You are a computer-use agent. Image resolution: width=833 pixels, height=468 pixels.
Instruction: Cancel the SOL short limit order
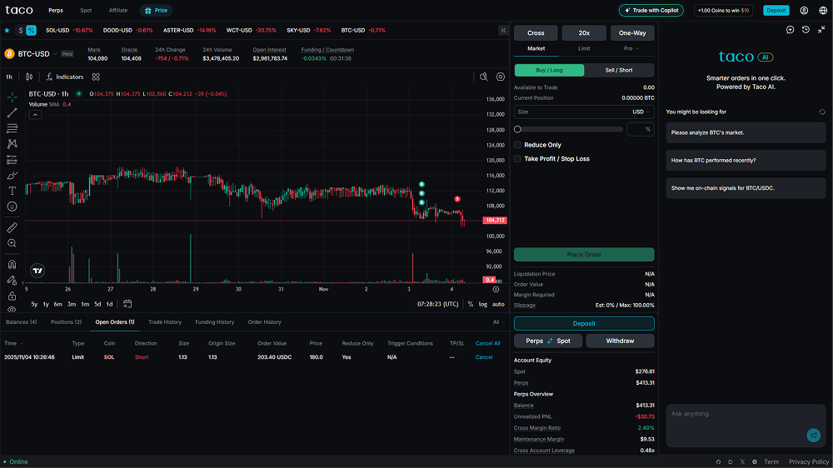pyautogui.click(x=483, y=357)
